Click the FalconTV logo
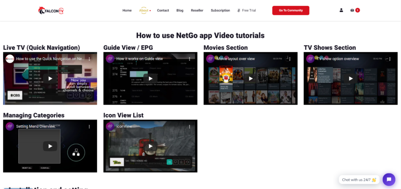Image resolution: width=401 pixels, height=189 pixels. [x=51, y=11]
